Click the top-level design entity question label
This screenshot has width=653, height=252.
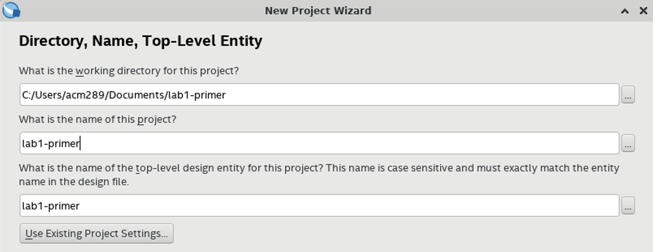(319, 175)
